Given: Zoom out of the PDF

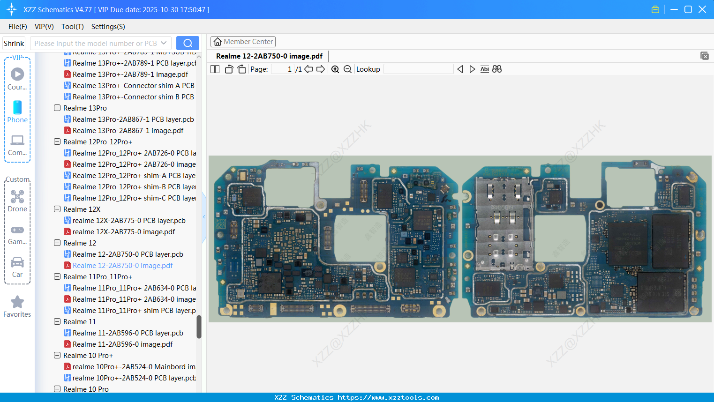Looking at the screenshot, I should pos(347,69).
